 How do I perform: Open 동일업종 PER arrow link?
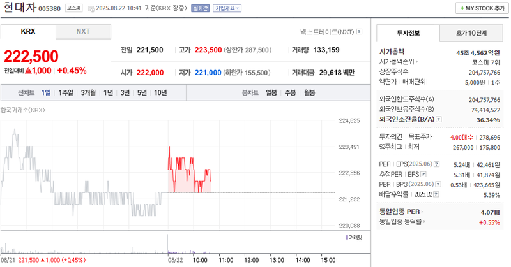pos(422,212)
